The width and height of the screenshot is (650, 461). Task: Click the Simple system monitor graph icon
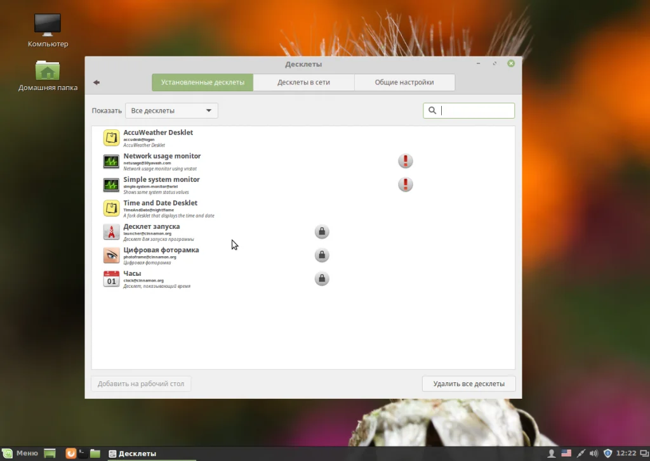[111, 185]
